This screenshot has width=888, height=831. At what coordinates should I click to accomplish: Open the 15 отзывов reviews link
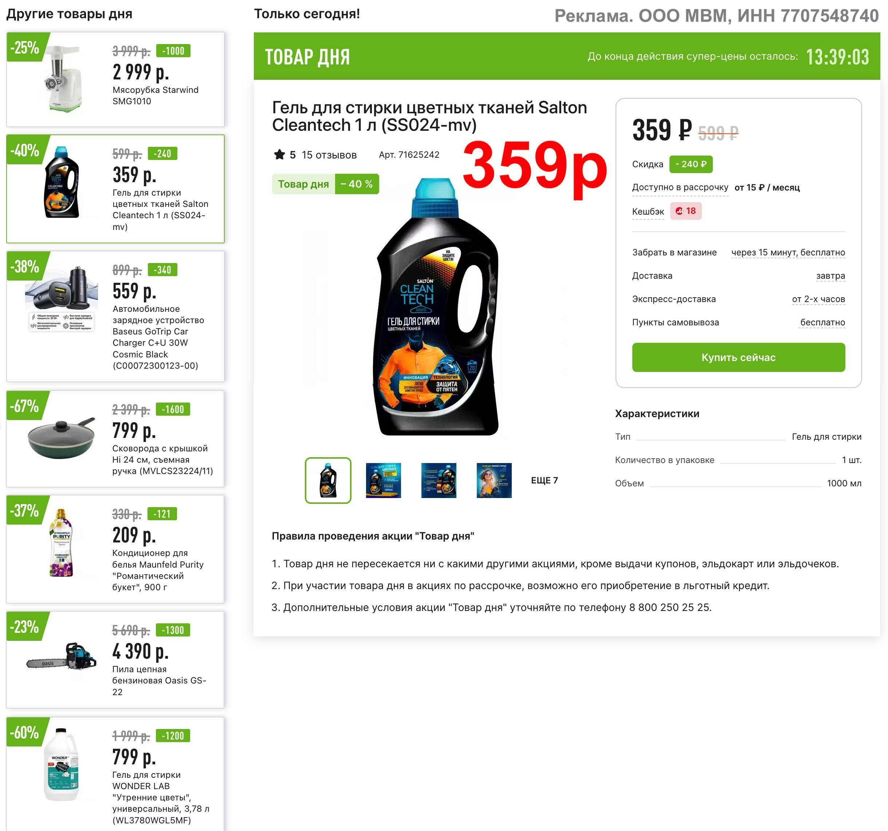(329, 155)
